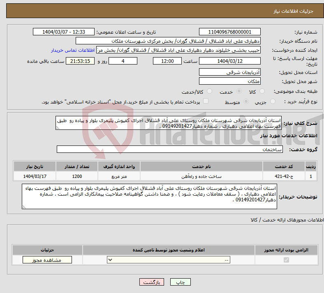Click the نوع فرآیند خرید label
The height and width of the screenshot is (293, 324).
click(x=301, y=102)
